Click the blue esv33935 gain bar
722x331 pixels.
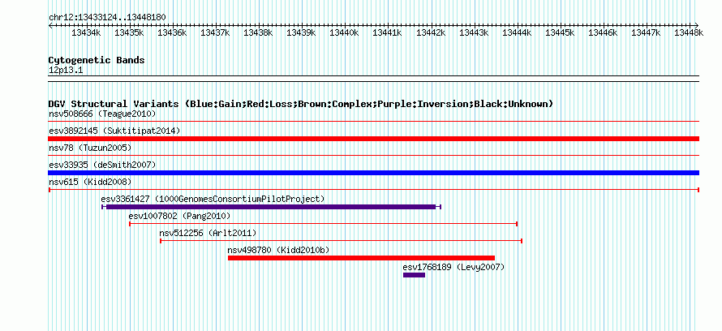[x=373, y=173]
